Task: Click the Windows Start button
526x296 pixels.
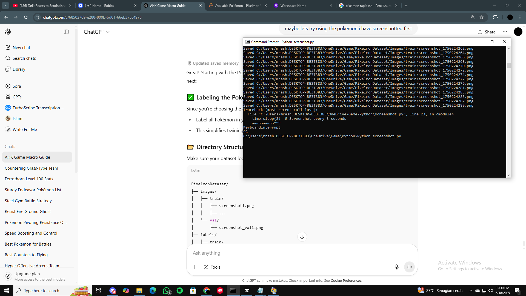Action: (7, 291)
